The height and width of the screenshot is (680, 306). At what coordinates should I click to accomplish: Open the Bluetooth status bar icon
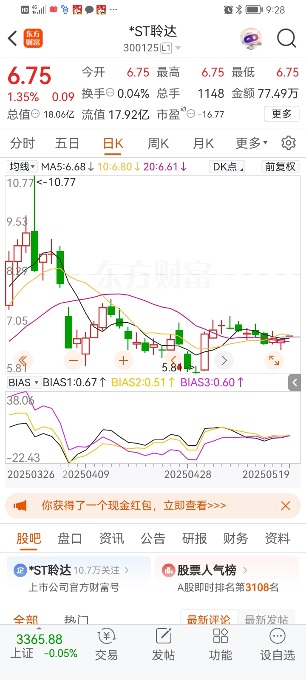(239, 9)
